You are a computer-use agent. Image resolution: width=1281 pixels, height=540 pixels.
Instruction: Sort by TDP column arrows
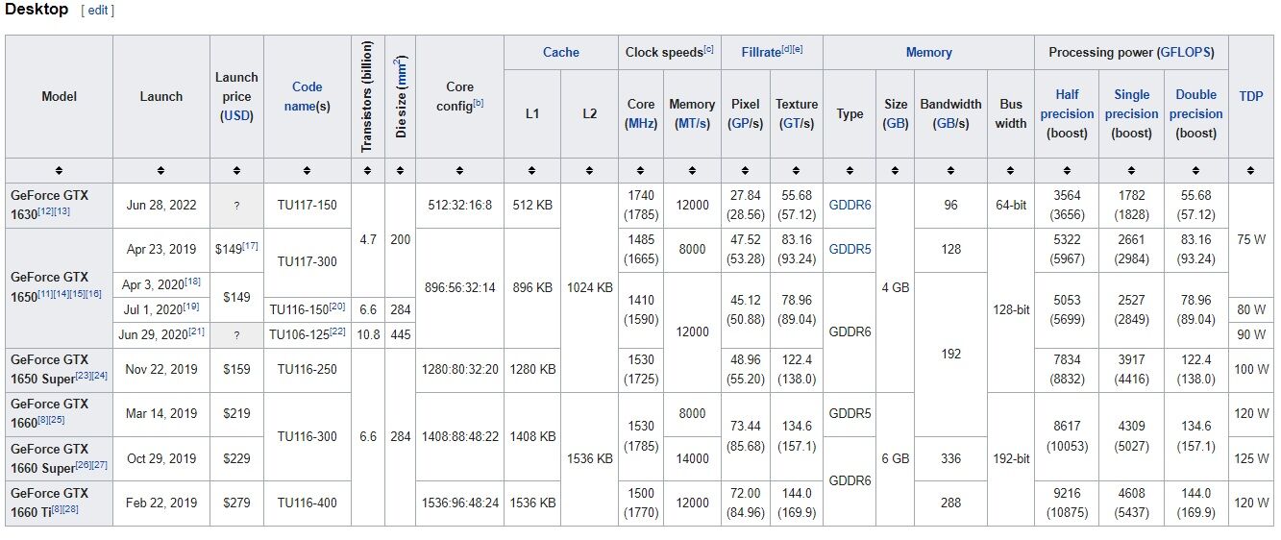tap(1251, 171)
